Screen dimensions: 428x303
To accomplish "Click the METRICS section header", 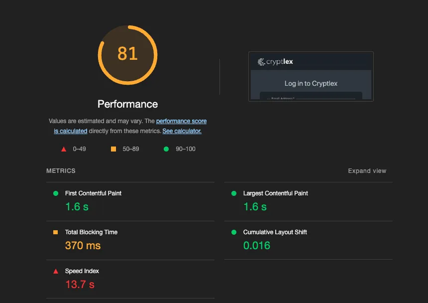I will (60, 170).
